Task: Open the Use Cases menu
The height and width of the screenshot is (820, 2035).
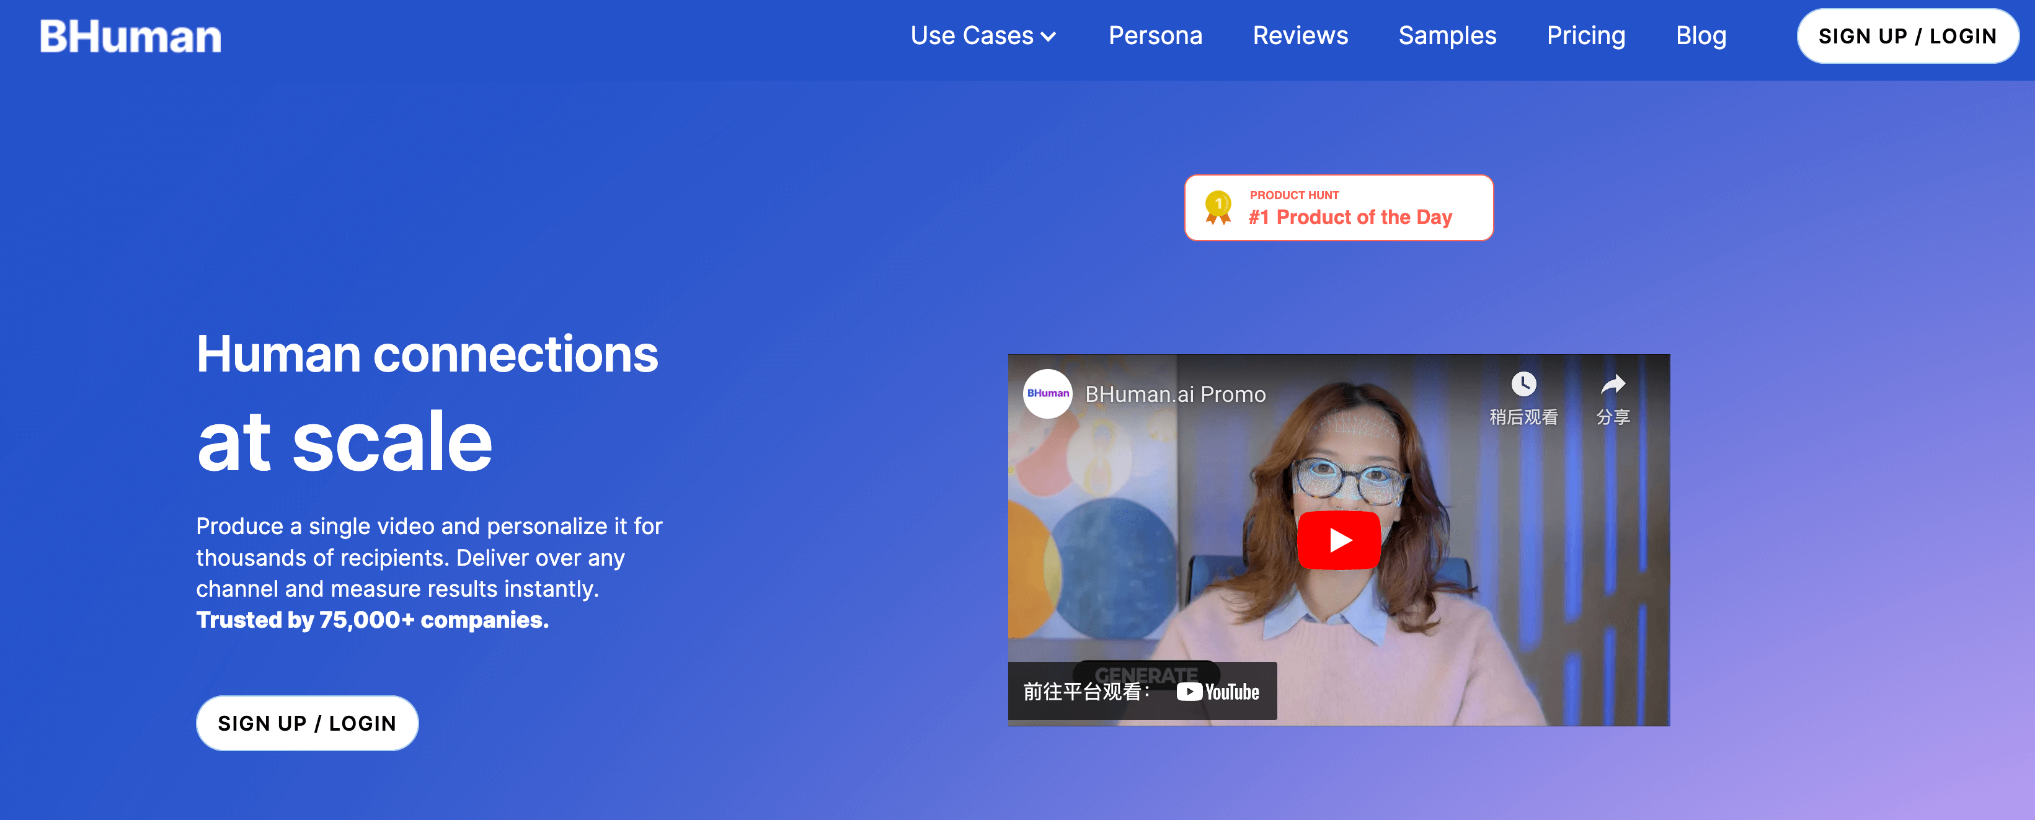Action: [x=971, y=35]
